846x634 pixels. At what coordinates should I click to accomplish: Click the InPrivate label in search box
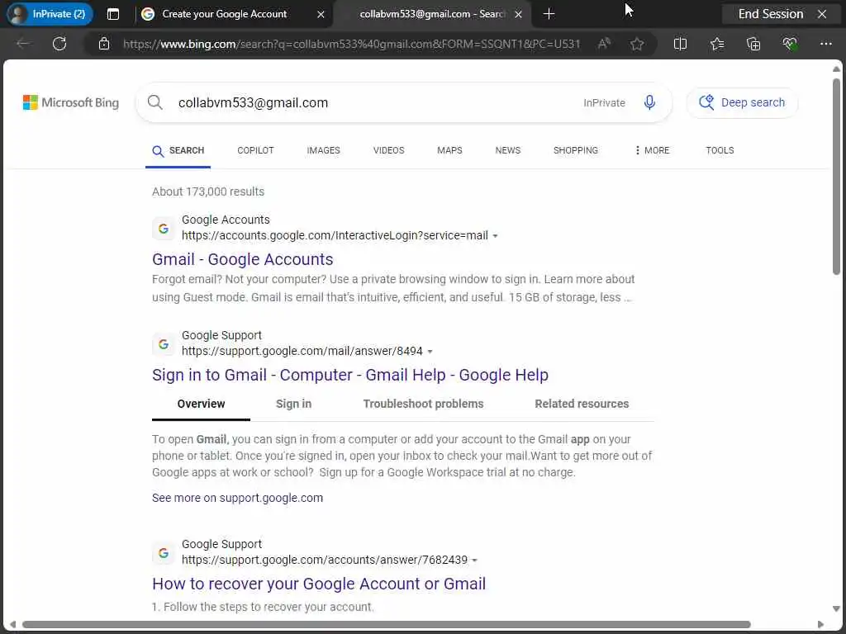pyautogui.click(x=604, y=102)
